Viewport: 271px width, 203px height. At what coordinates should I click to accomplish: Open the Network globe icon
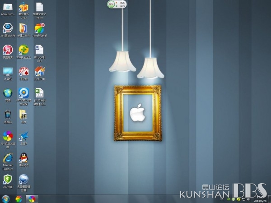pos(8,93)
